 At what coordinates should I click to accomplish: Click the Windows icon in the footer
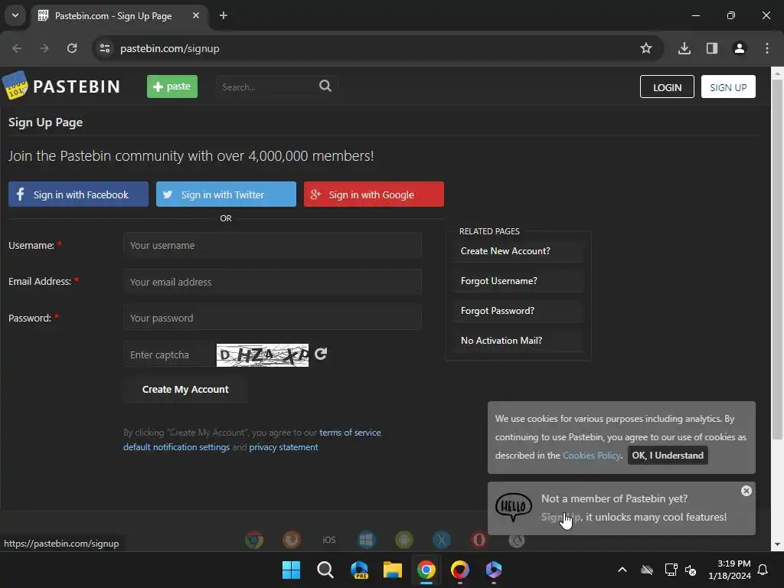(x=367, y=540)
